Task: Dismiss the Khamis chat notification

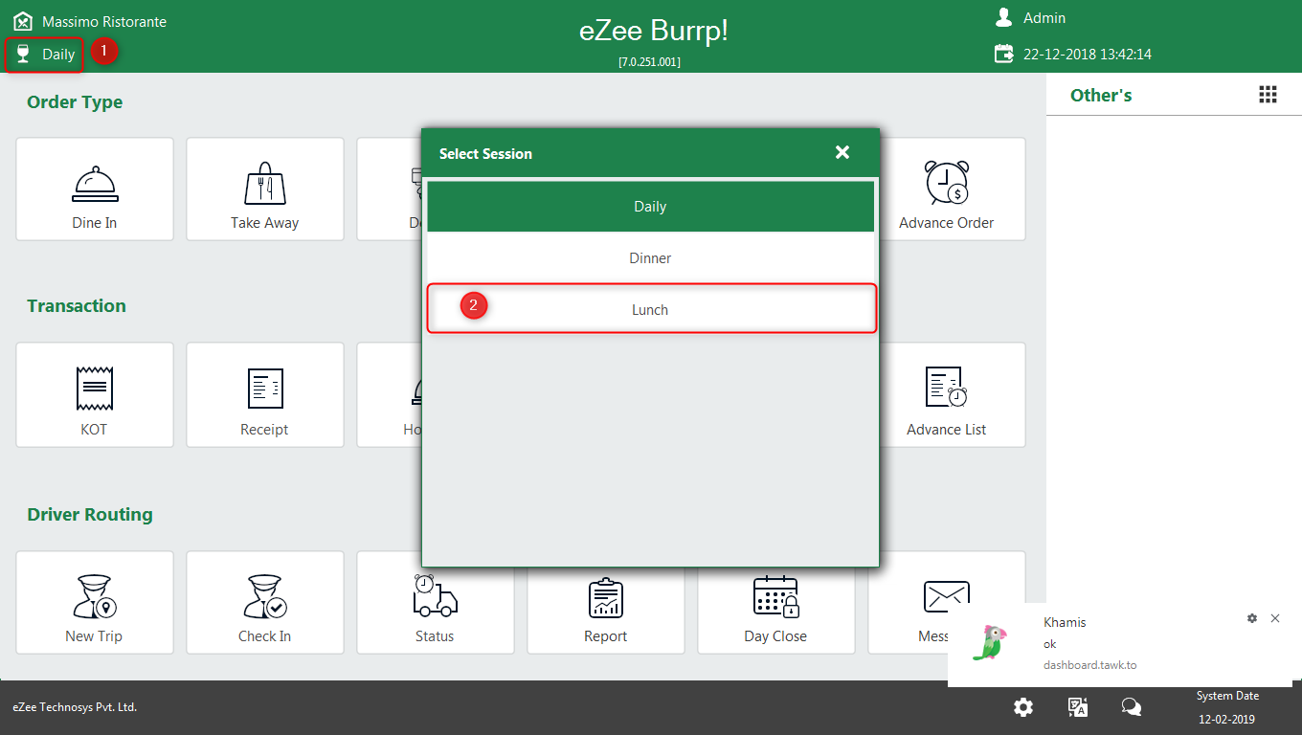Action: coord(1275,618)
